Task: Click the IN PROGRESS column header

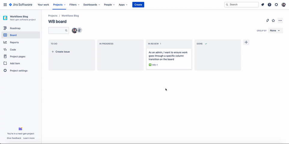Action: click(106, 44)
